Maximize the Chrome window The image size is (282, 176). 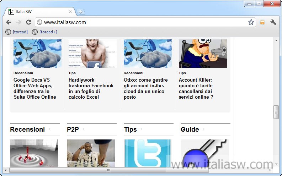[x=259, y=4]
